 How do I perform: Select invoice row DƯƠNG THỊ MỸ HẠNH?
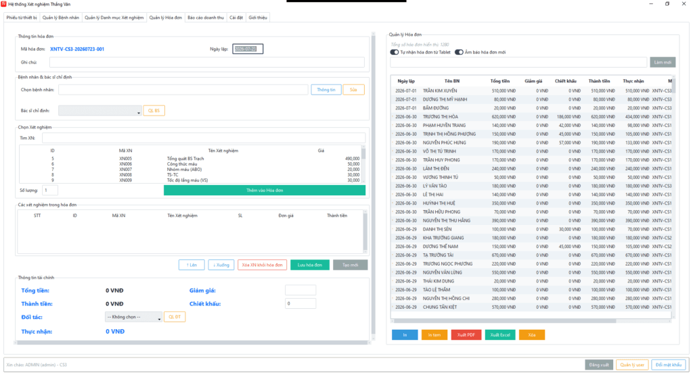coord(531,99)
